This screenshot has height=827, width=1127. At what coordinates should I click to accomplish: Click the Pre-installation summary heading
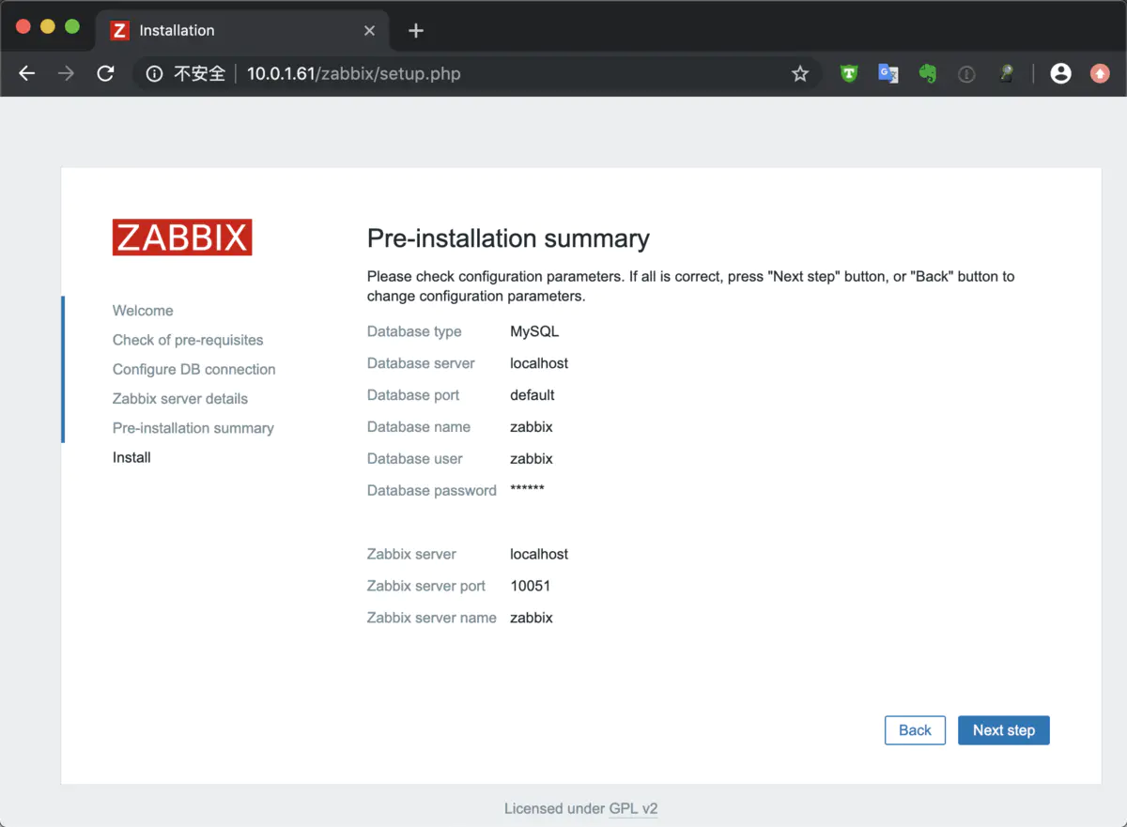508,238
